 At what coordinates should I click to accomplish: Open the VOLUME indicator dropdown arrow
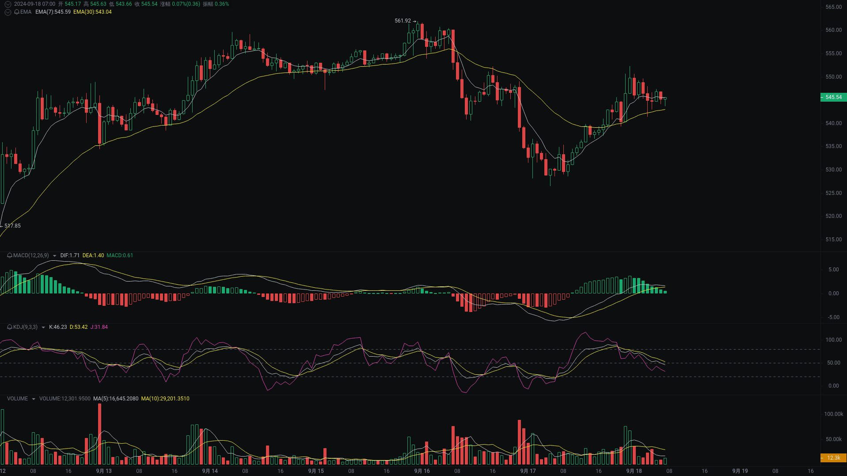[x=33, y=399]
